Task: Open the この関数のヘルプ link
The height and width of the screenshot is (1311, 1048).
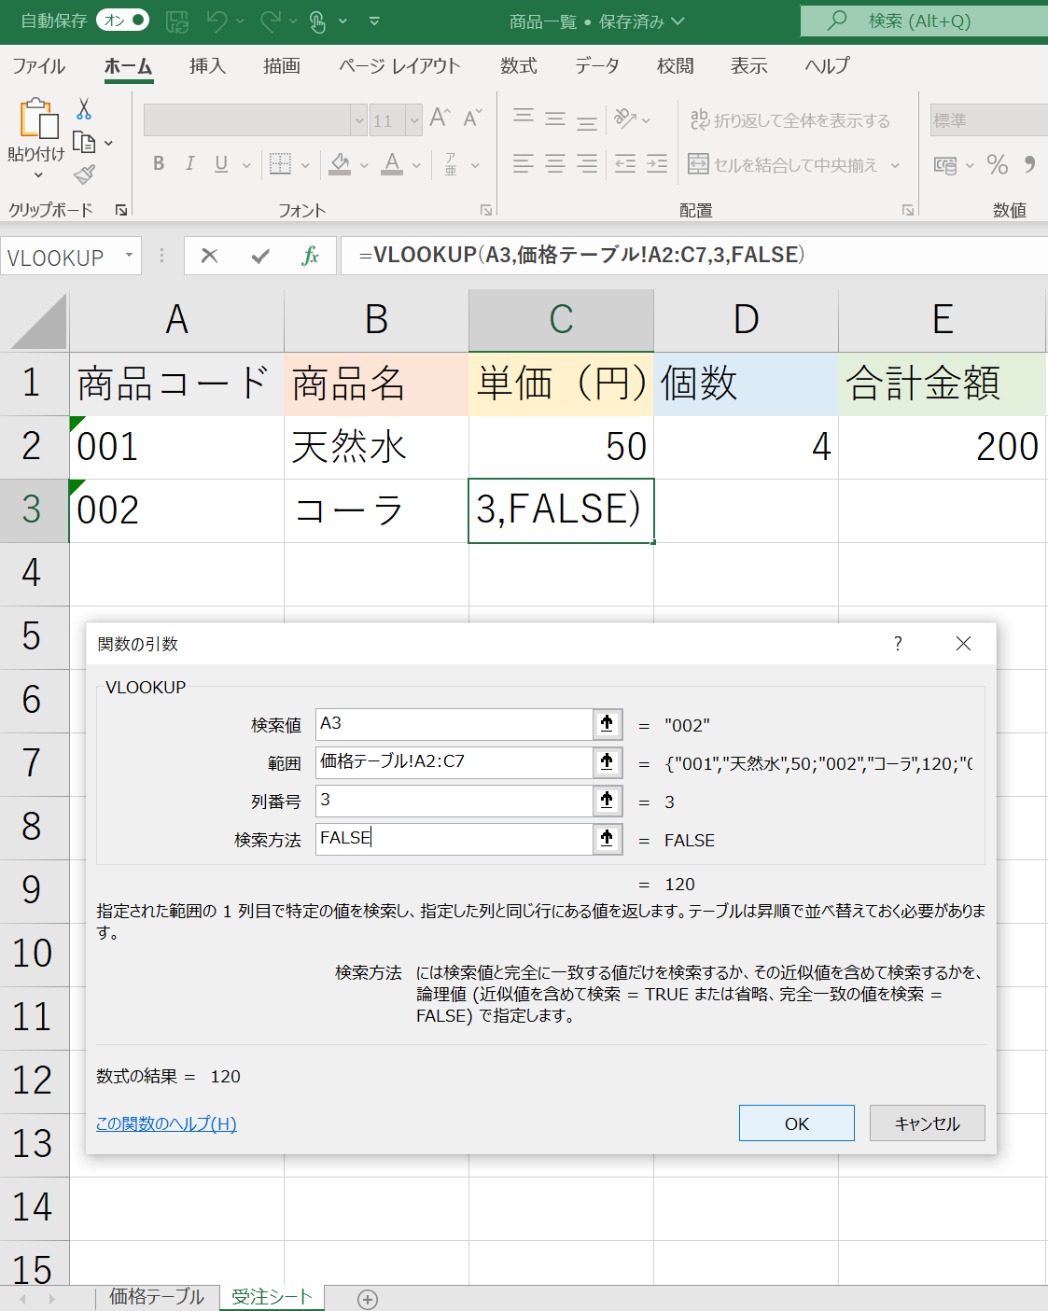Action: [166, 1123]
